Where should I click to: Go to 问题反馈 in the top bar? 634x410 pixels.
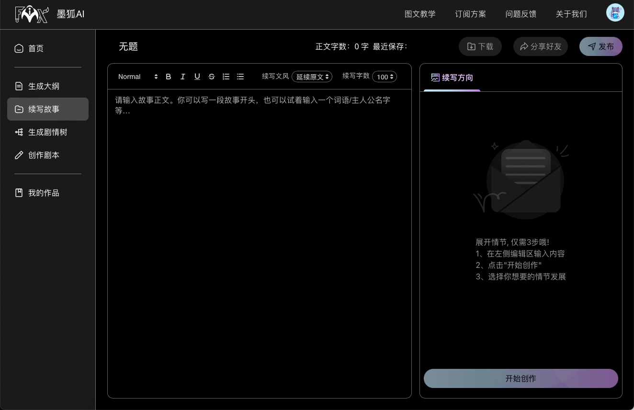tap(521, 14)
